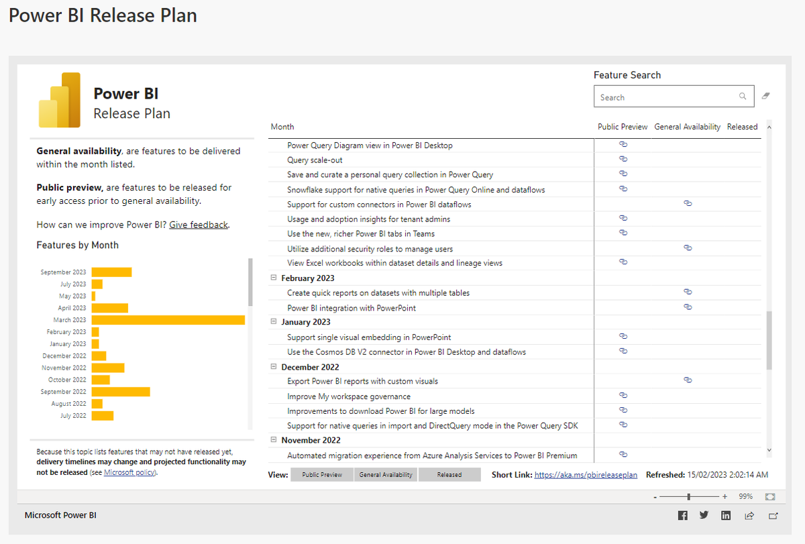
Task: Collapse the February 2023 section
Action: coord(273,278)
